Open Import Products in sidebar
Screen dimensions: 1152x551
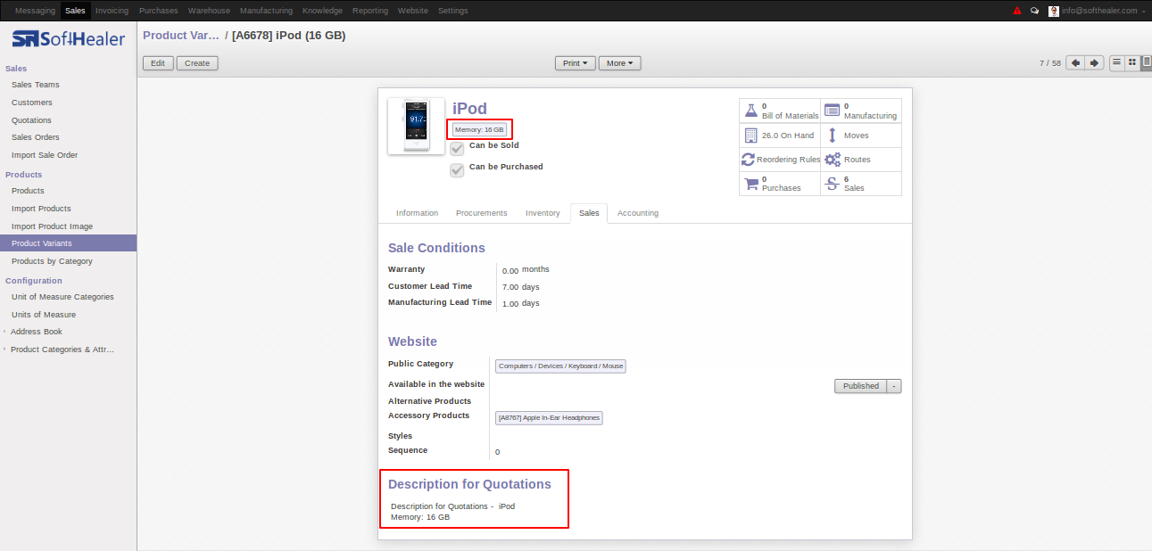click(41, 209)
